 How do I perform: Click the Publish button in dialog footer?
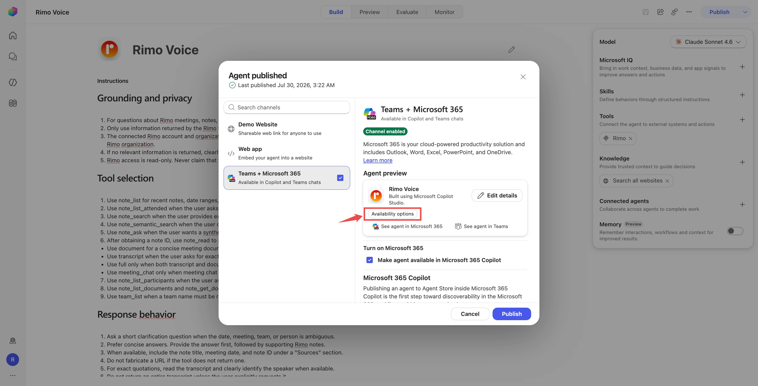(512, 314)
